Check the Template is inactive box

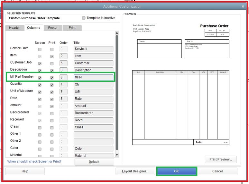[84, 18]
